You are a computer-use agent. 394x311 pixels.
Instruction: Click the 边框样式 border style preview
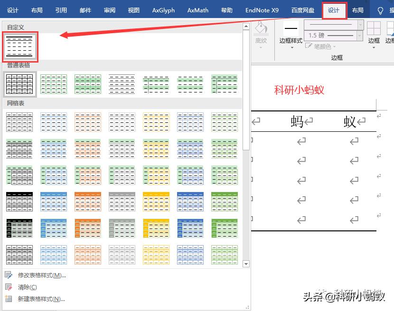(x=291, y=28)
